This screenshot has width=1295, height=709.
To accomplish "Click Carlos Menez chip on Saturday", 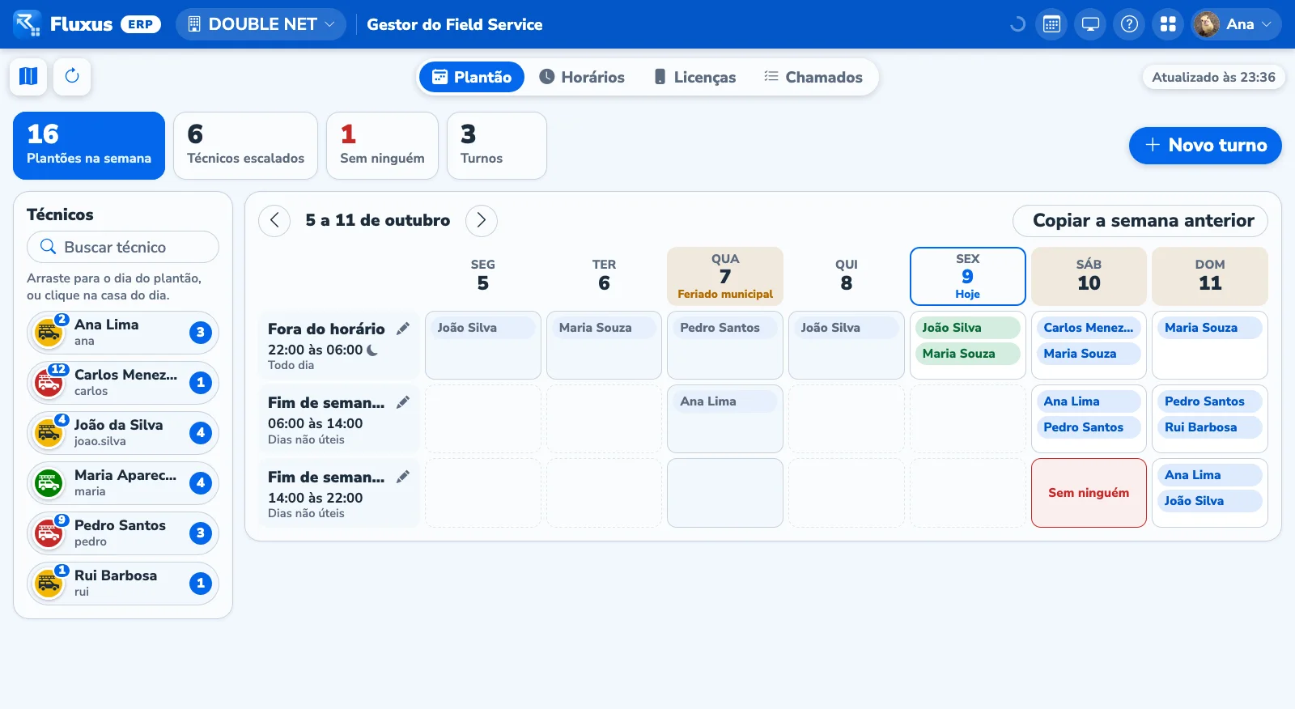I will coord(1089,328).
